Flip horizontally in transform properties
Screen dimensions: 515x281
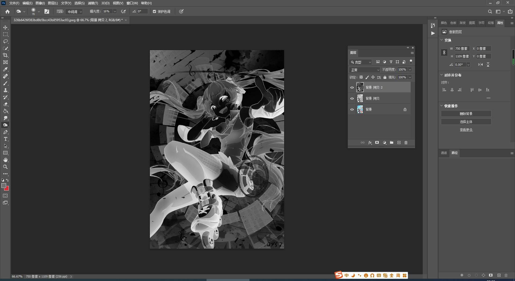(x=480, y=65)
